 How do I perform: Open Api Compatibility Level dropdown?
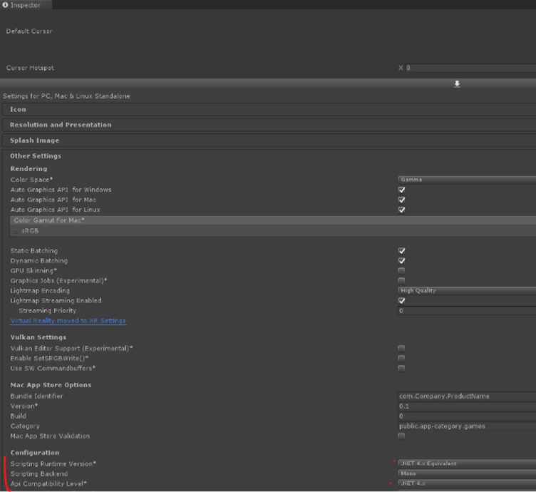point(466,483)
